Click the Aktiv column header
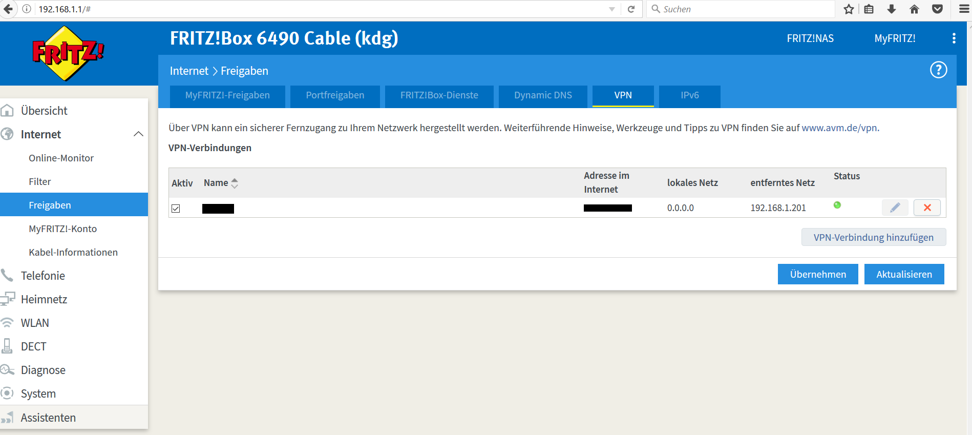 pos(182,183)
